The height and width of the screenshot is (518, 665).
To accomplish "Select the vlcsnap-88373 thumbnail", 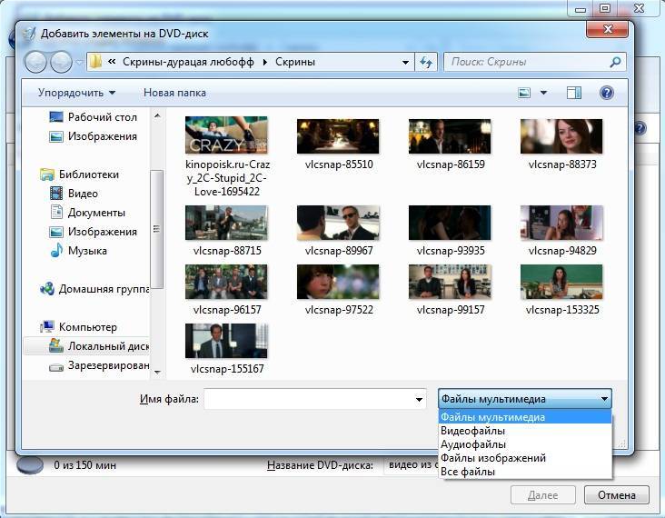I will point(561,136).
